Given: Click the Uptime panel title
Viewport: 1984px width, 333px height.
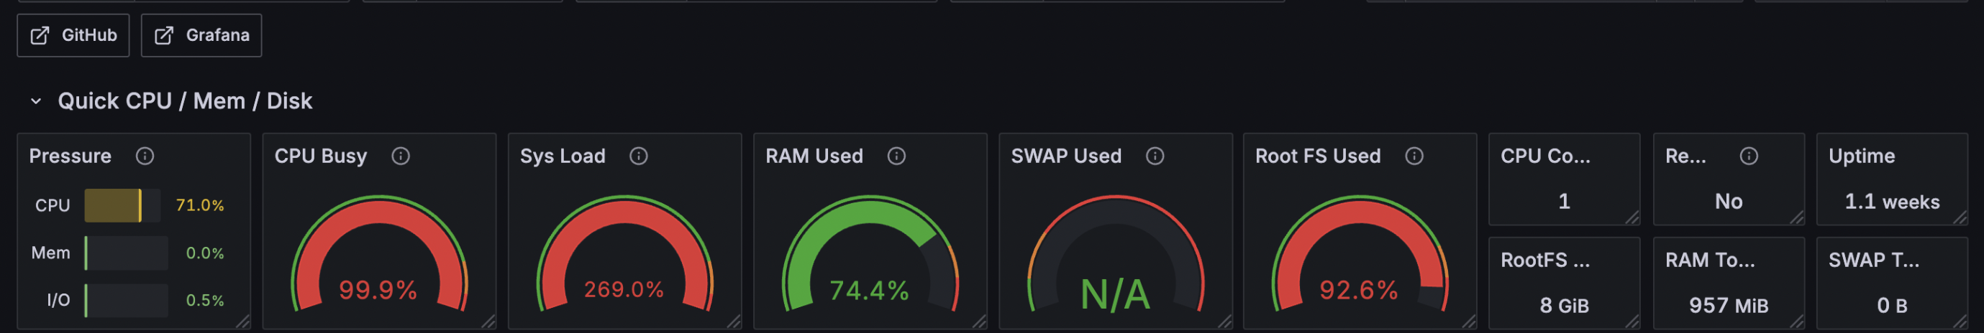Looking at the screenshot, I should point(1862,156).
